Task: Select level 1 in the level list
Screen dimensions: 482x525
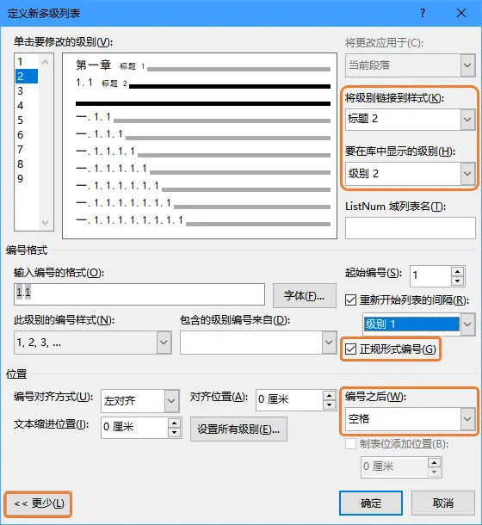Action: [27, 62]
